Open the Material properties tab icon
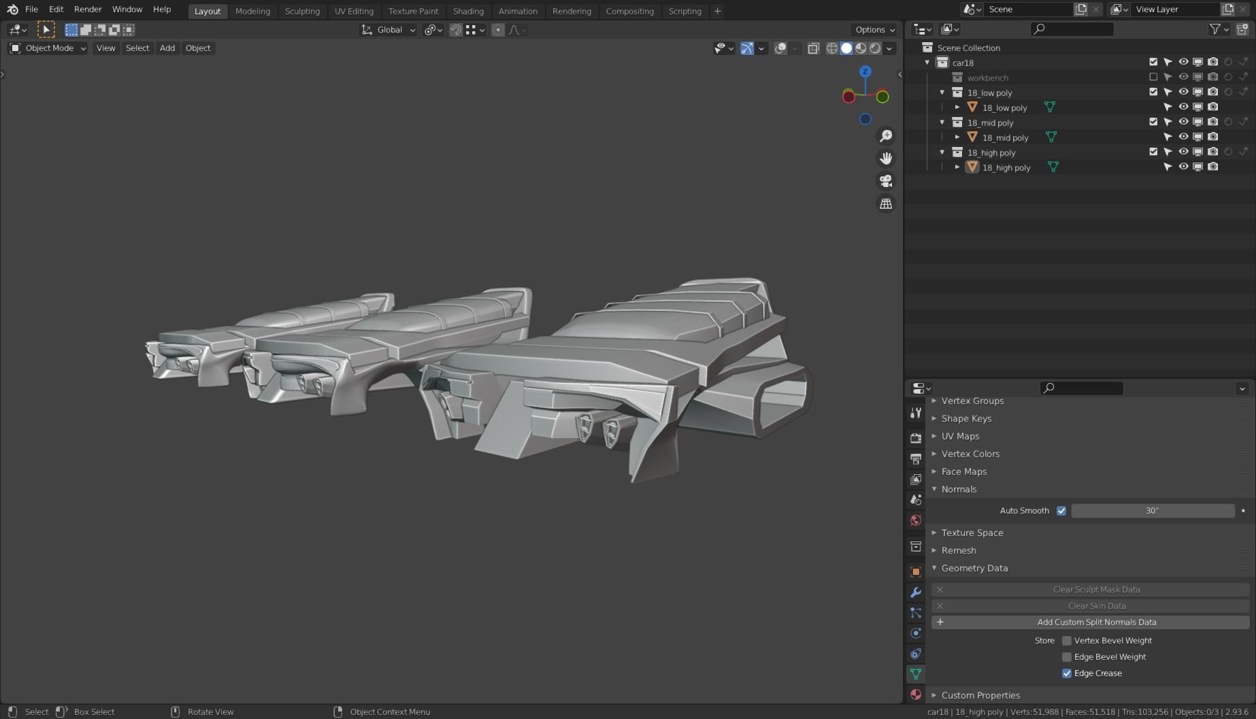This screenshot has height=719, width=1256. pos(916,695)
